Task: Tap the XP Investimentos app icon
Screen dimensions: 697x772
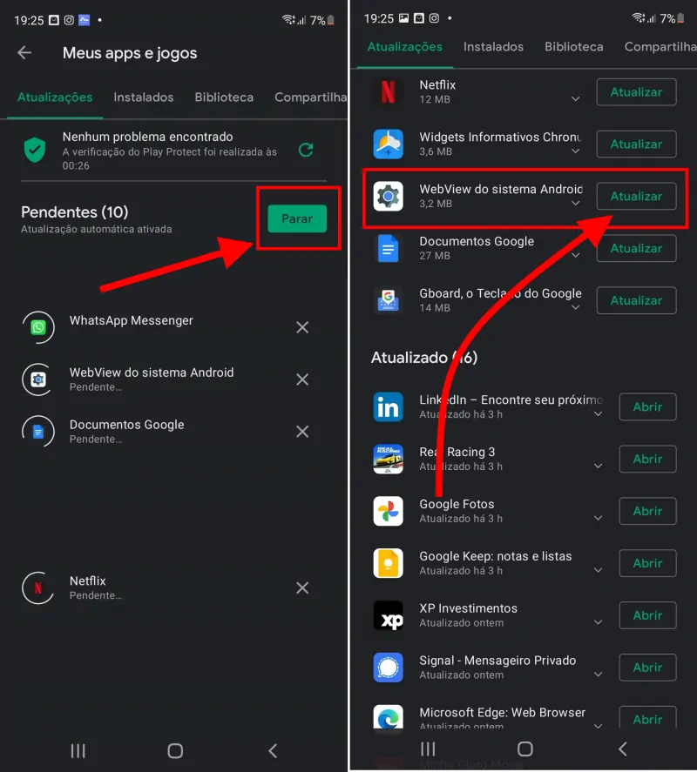Action: [388, 616]
